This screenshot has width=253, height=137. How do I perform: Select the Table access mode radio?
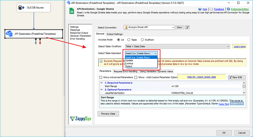[x=129, y=40]
